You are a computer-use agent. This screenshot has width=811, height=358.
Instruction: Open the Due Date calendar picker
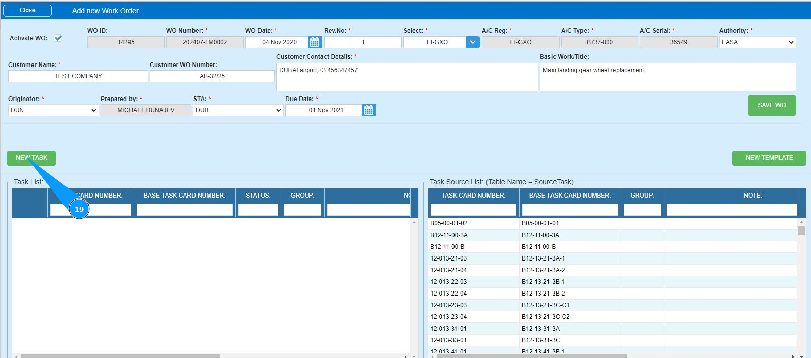coord(369,110)
